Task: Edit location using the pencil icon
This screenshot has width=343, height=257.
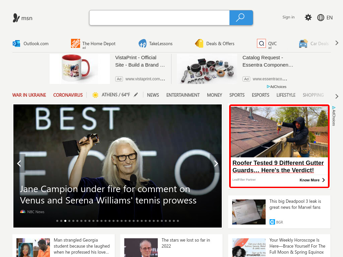Action: 136,95
